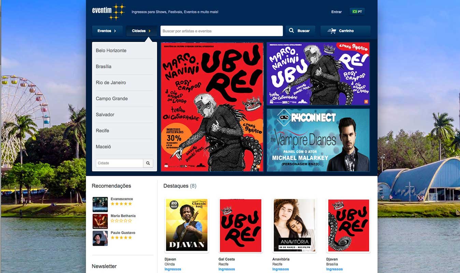
Task: Click the Evanescence star rating
Action: point(121,204)
